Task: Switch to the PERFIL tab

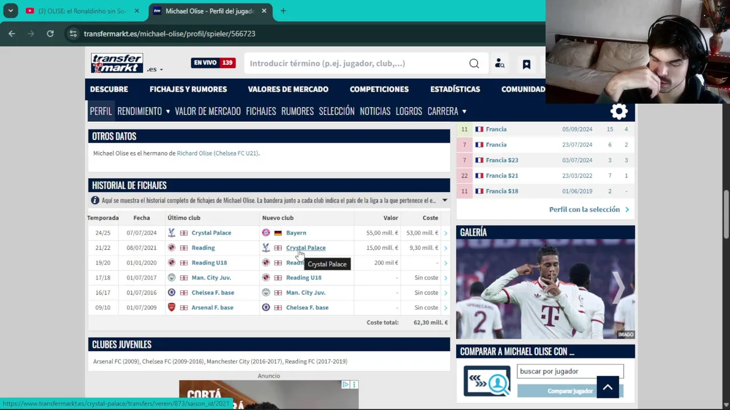Action: coord(101,111)
